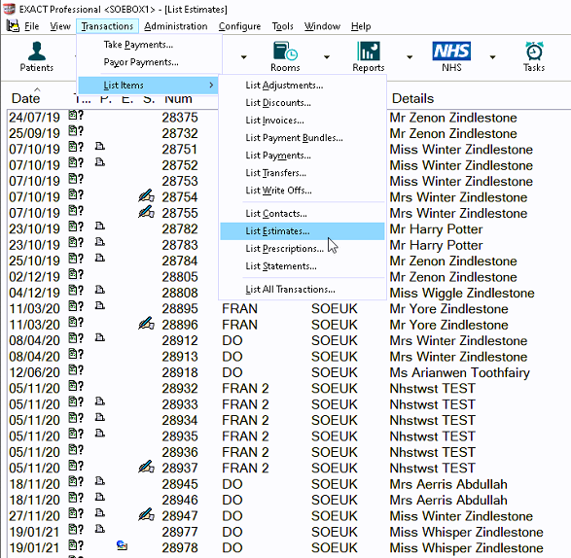The width and height of the screenshot is (571, 558).
Task: Click printed icon in row 28945
Action: (100, 481)
